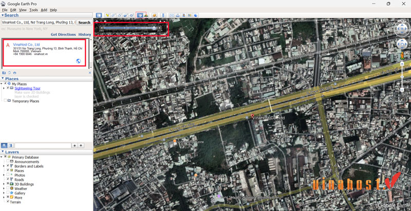This screenshot has width=411, height=211.
Task: Open the View menu
Action: (23, 10)
